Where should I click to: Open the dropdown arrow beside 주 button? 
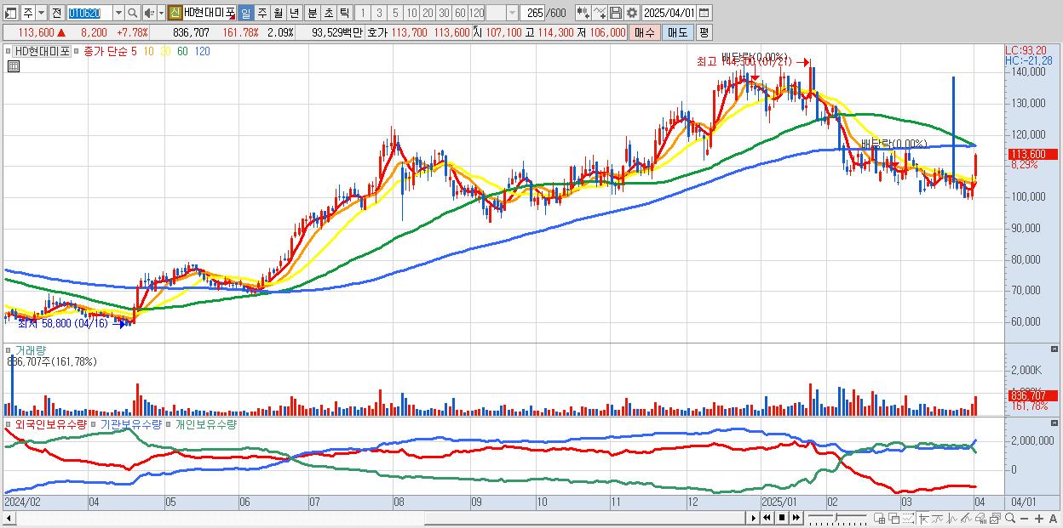(42, 13)
